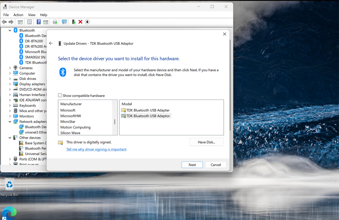Click the Keyboards category icon
This screenshot has height=220, width=339.
pos(16,105)
